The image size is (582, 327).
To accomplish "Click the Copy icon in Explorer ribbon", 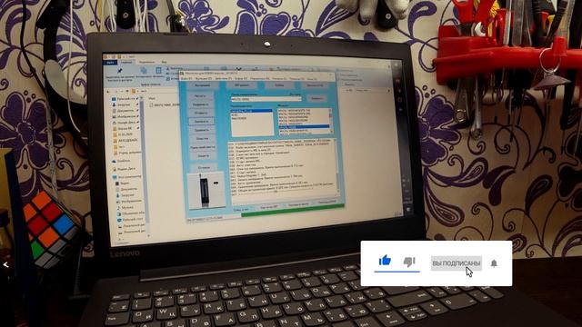I will point(144,71).
